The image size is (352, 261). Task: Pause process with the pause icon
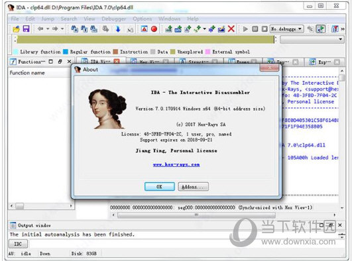pyautogui.click(x=255, y=29)
